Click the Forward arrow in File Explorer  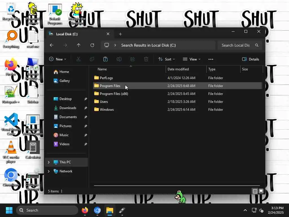click(x=65, y=45)
